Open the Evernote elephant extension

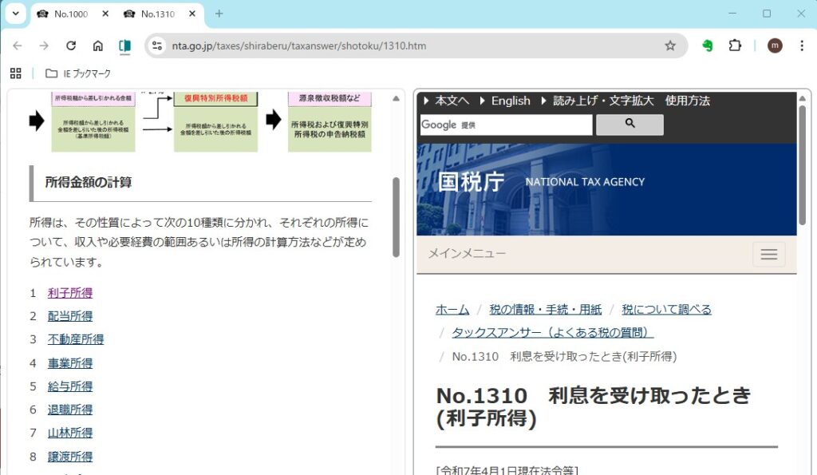707,46
